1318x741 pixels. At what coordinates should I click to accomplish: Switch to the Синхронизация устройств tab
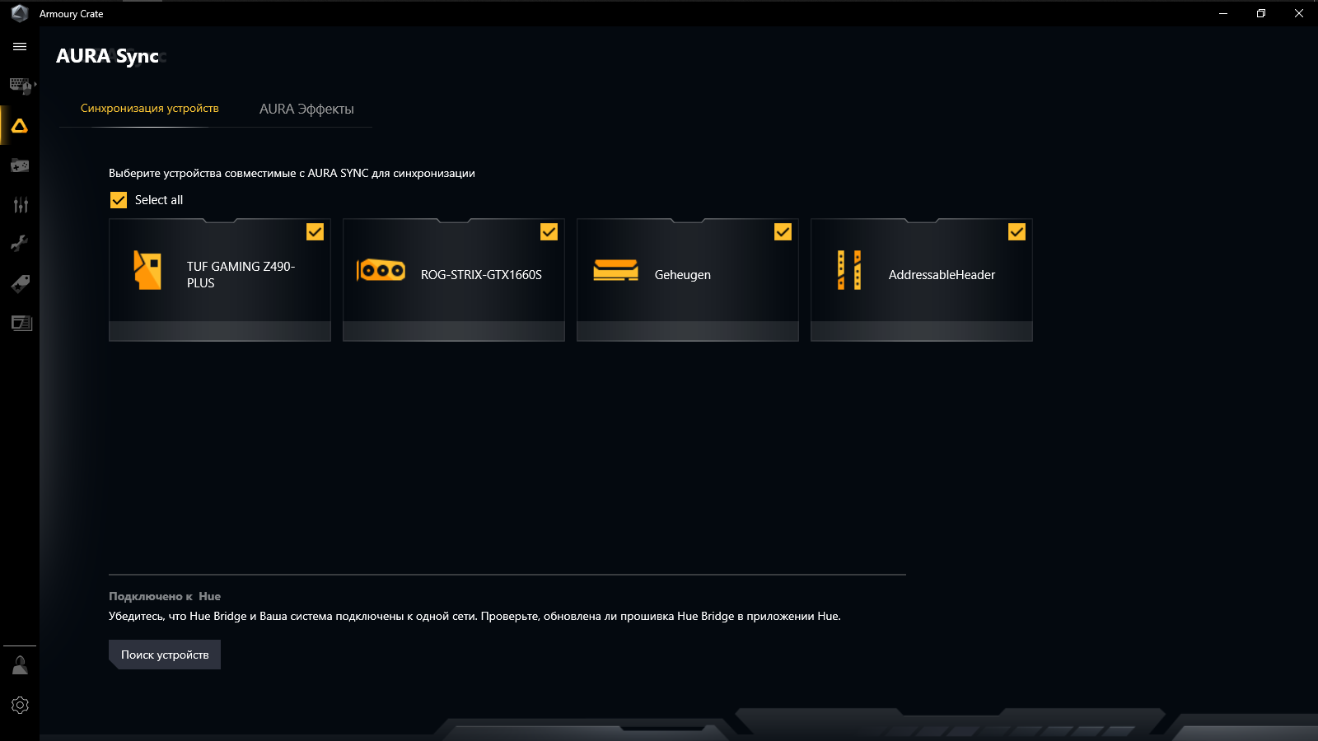tap(150, 109)
